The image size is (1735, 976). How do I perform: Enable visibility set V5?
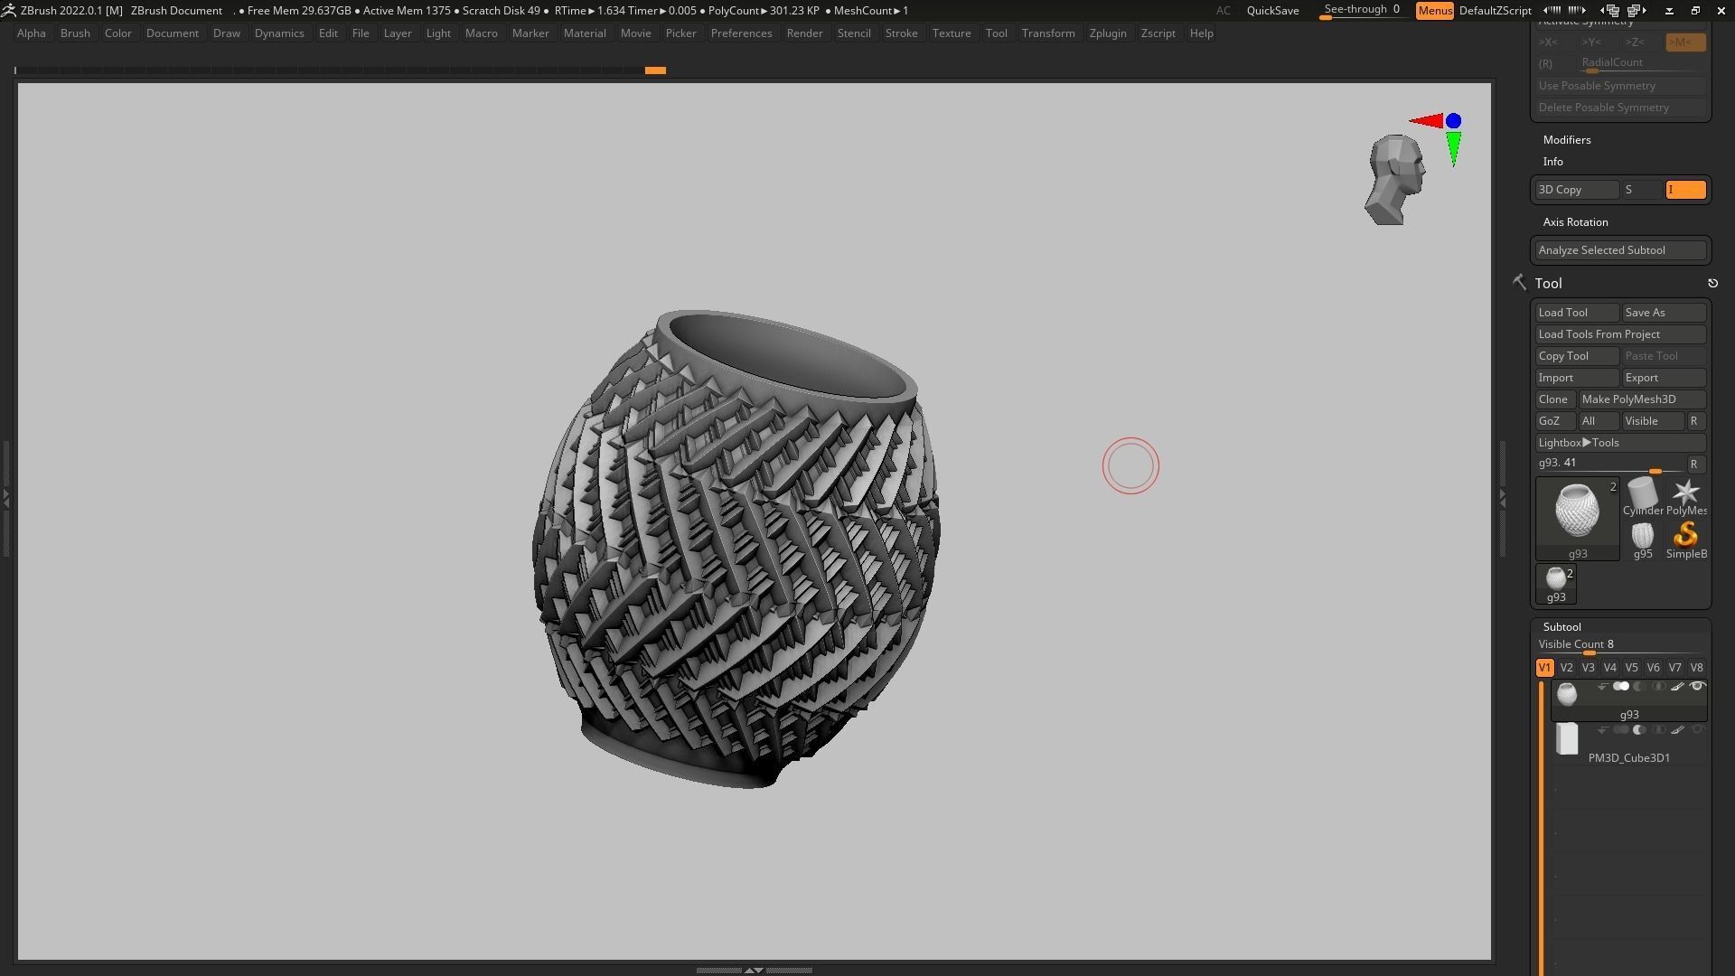[x=1631, y=668]
